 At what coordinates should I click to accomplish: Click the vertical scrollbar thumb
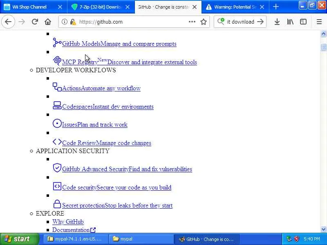(323, 47)
